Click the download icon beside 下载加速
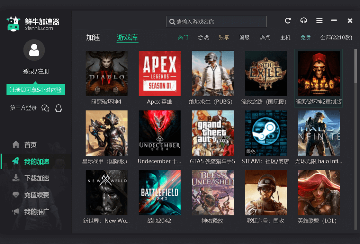The height and width of the screenshot is (244, 360). [x=16, y=178]
